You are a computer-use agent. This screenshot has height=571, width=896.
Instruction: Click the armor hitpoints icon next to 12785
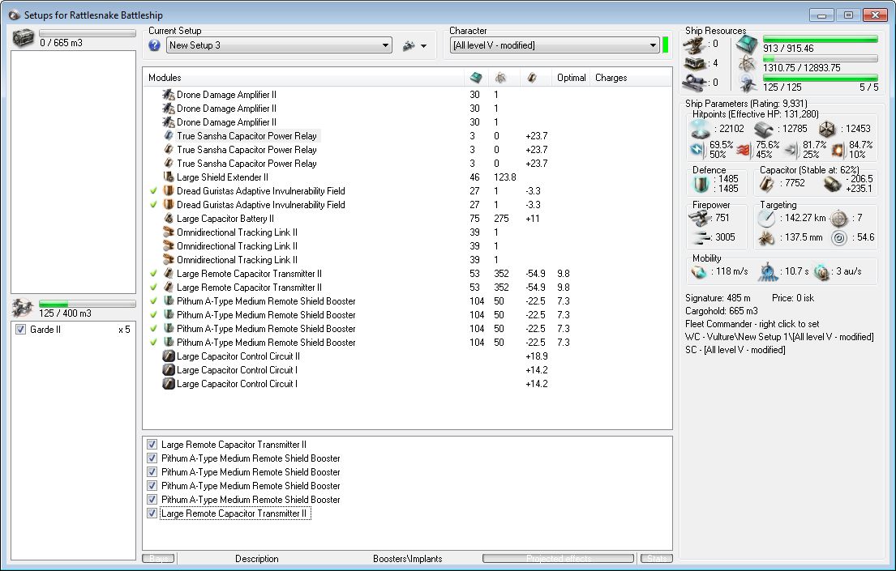click(764, 129)
